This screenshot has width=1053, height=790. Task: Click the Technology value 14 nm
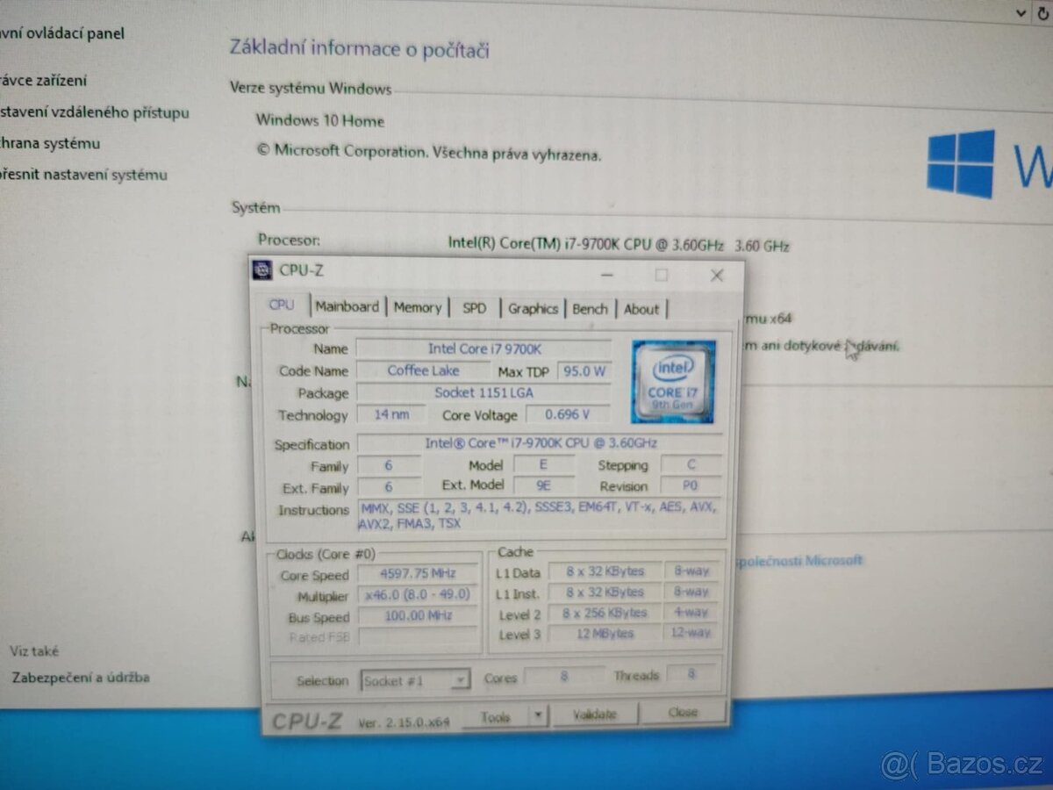[x=391, y=414]
